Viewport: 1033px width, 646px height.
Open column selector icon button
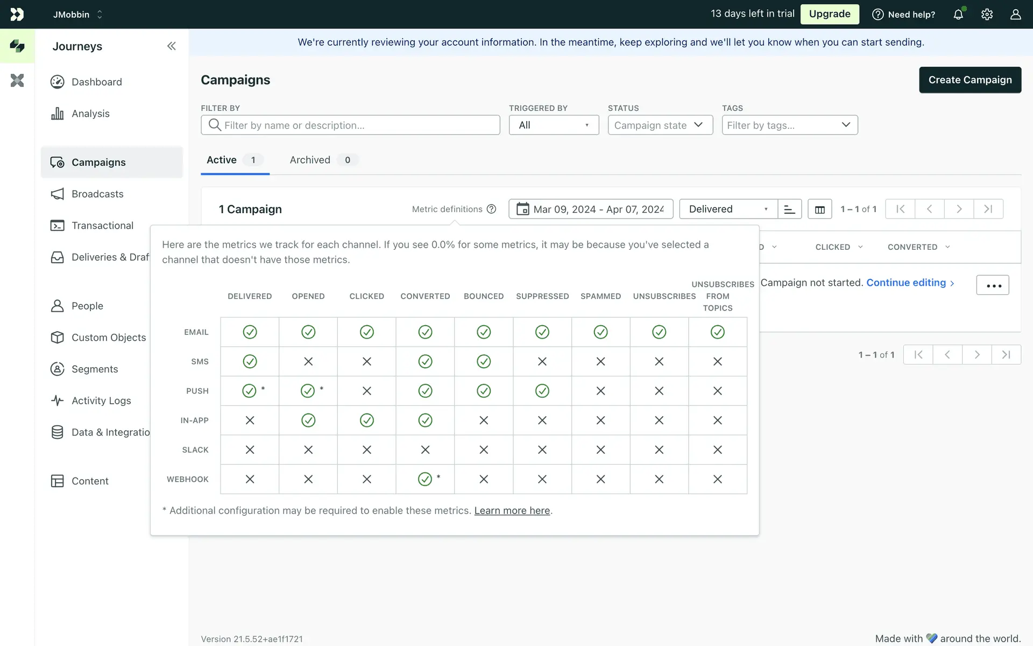[x=819, y=209]
